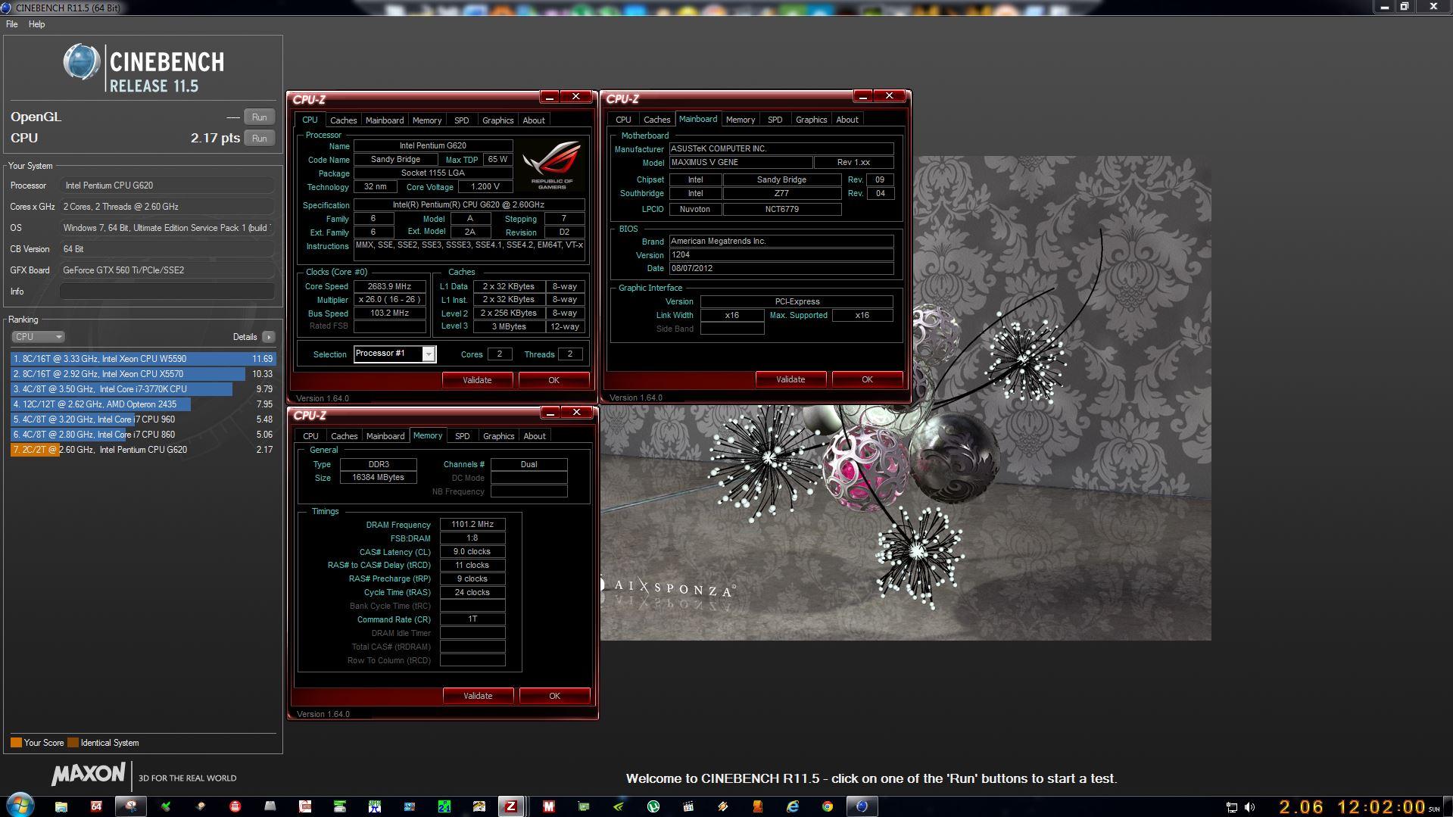Viewport: 1453px width, 817px height.
Task: Open the network tray icon
Action: [x=1232, y=807]
